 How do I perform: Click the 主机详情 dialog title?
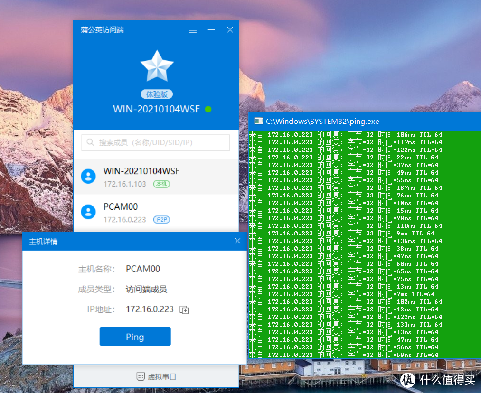point(43,242)
